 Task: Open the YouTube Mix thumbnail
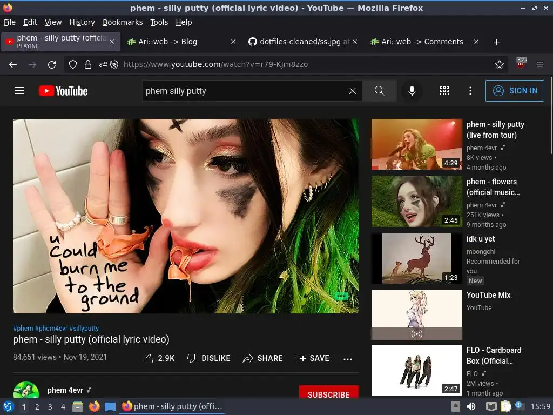click(x=416, y=315)
